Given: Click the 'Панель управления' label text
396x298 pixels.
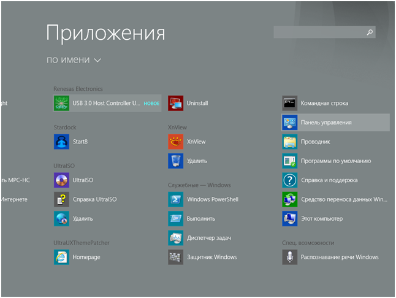Looking at the screenshot, I should pyautogui.click(x=326, y=123).
